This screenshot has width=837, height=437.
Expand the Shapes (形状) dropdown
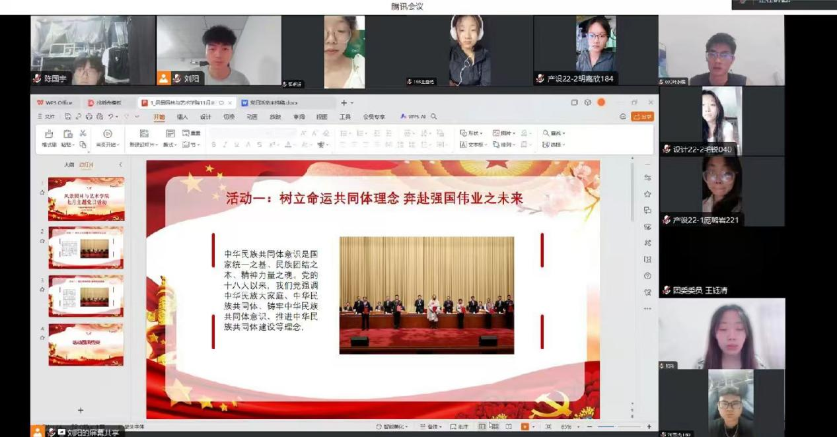(471, 133)
